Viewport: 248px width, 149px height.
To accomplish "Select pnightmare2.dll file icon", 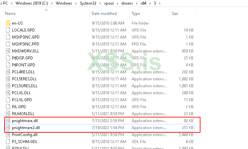I will click(8, 127).
